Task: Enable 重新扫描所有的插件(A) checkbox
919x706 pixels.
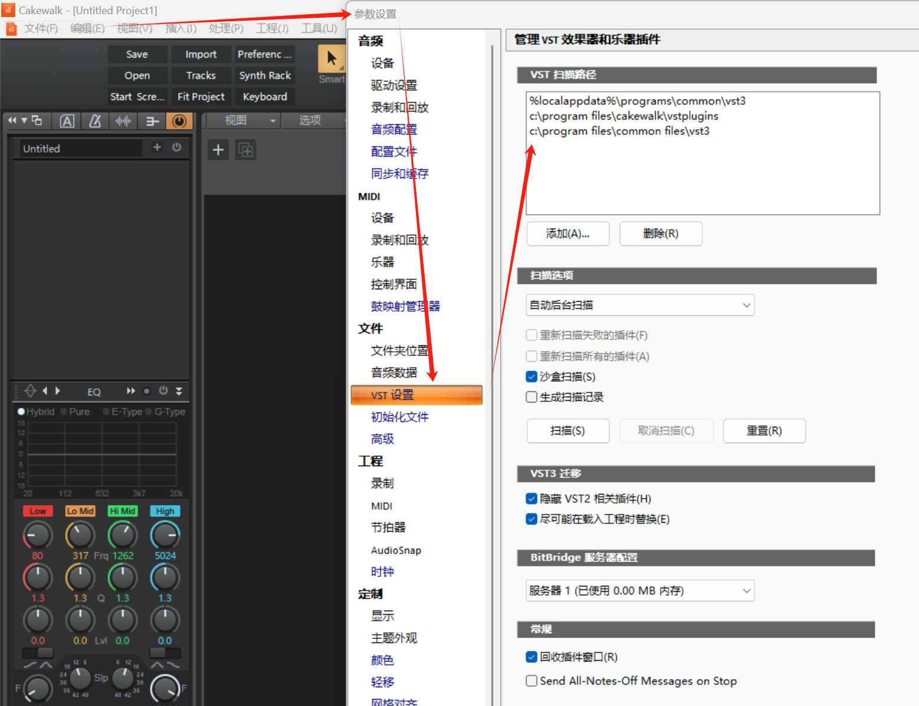Action: (531, 357)
